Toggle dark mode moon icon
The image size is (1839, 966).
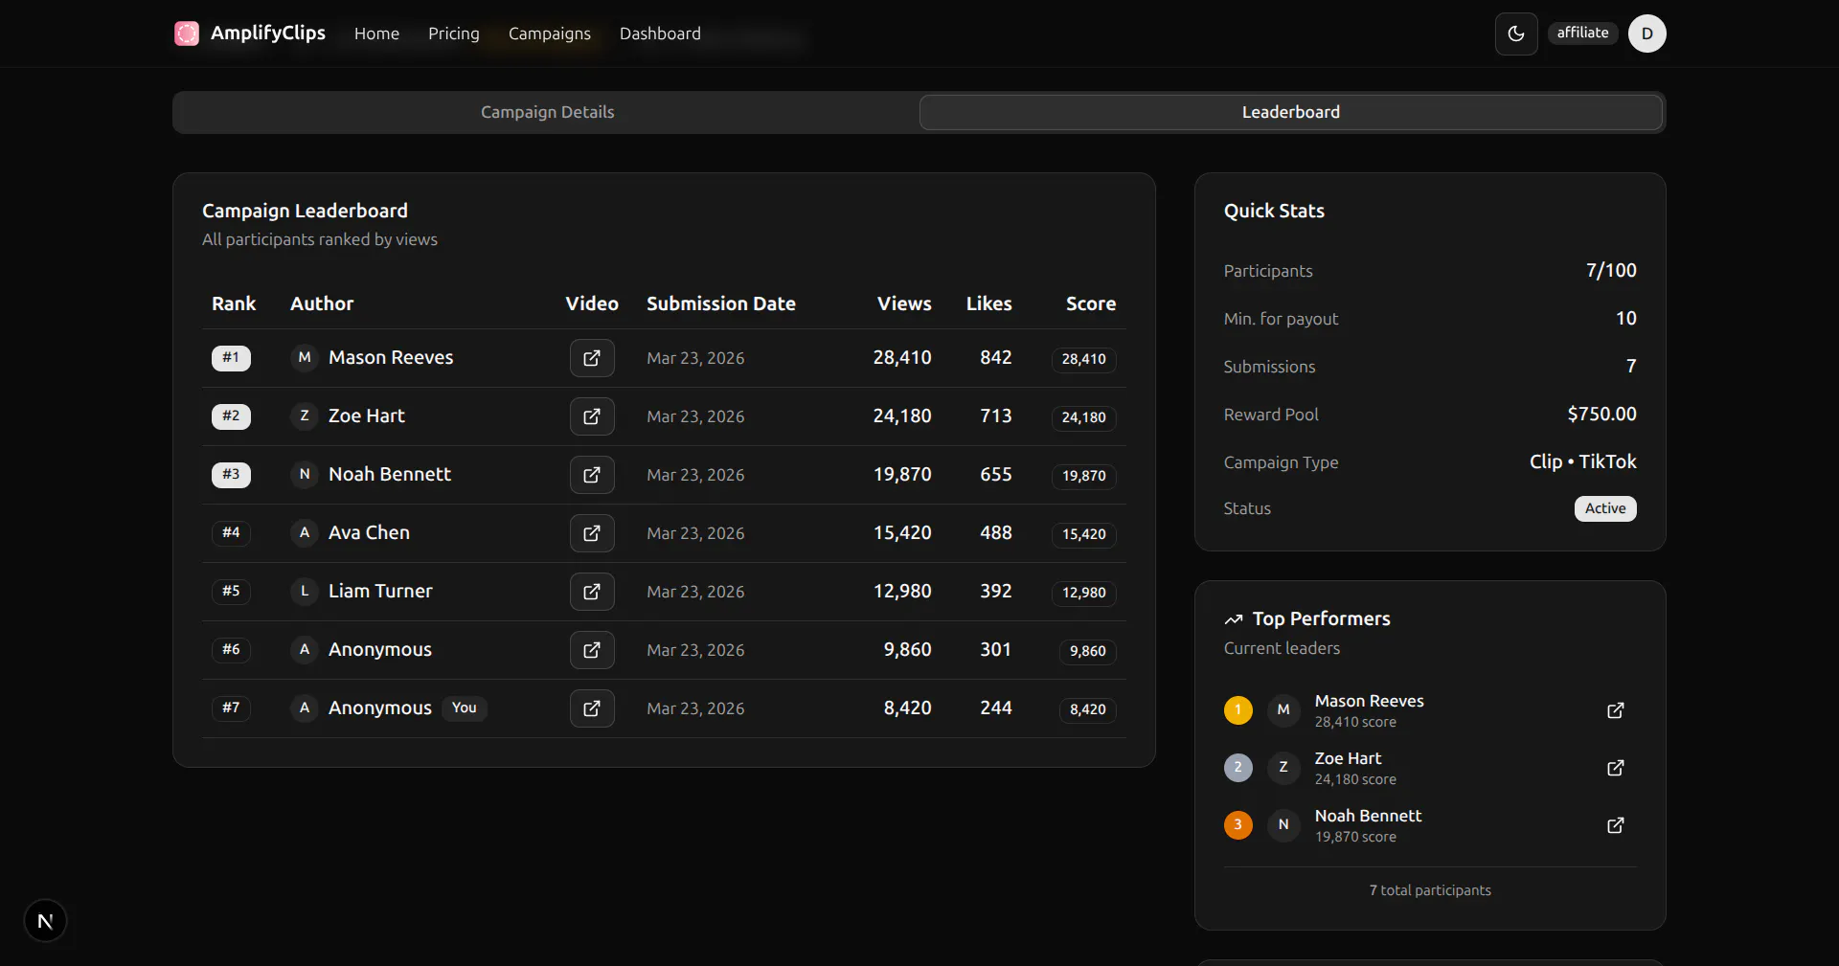coord(1516,34)
